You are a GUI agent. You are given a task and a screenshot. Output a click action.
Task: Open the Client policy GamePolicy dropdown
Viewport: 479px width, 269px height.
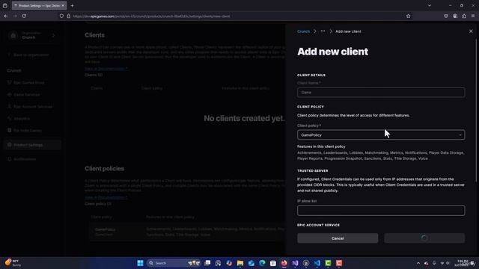point(381,134)
